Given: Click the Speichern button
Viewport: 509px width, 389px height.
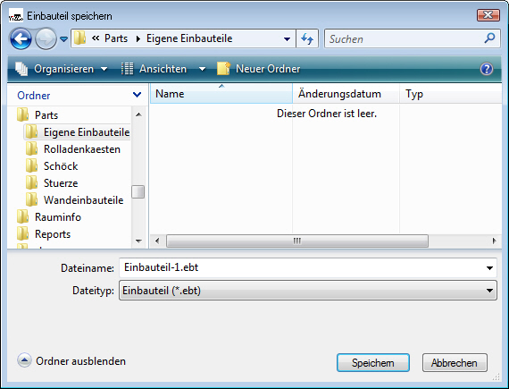Looking at the screenshot, I should pos(373,363).
